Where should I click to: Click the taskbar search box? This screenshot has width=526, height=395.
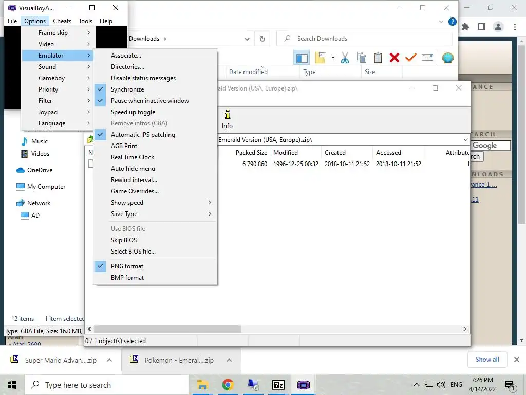(x=107, y=385)
